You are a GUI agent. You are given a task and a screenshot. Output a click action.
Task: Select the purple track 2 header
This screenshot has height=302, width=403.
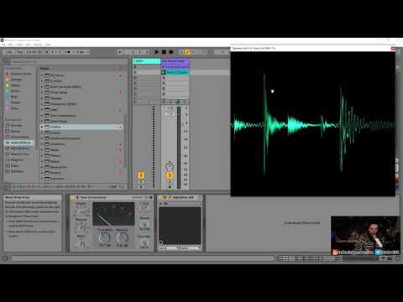pyautogui.click(x=175, y=61)
